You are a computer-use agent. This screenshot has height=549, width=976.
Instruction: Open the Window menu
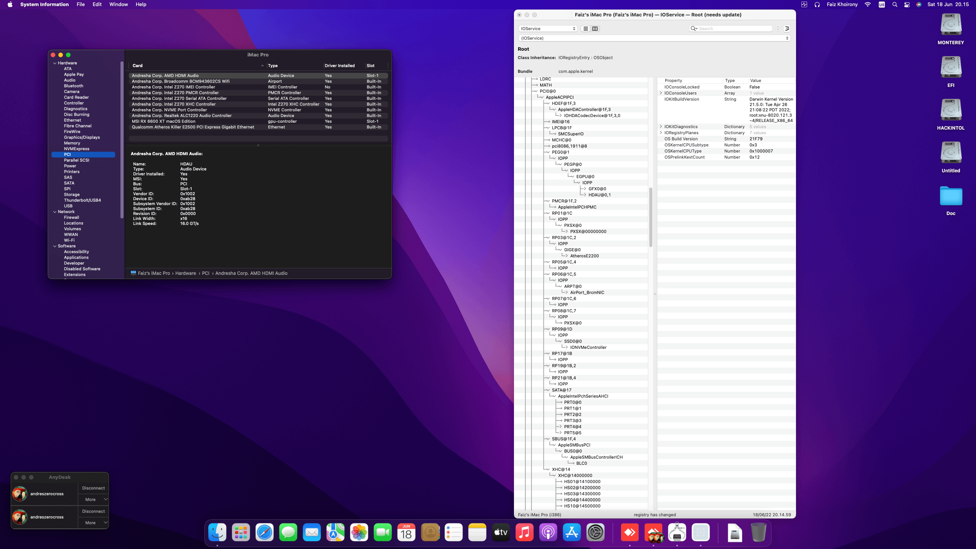coord(118,5)
